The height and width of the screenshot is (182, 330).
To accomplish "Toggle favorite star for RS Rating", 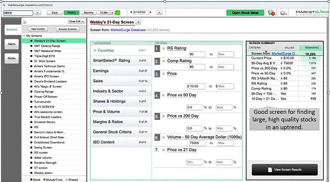I will 164,49.
